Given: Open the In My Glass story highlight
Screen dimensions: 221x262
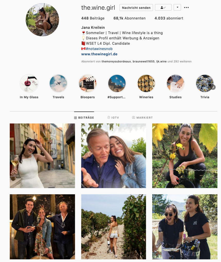Looking at the screenshot, I should 29,83.
